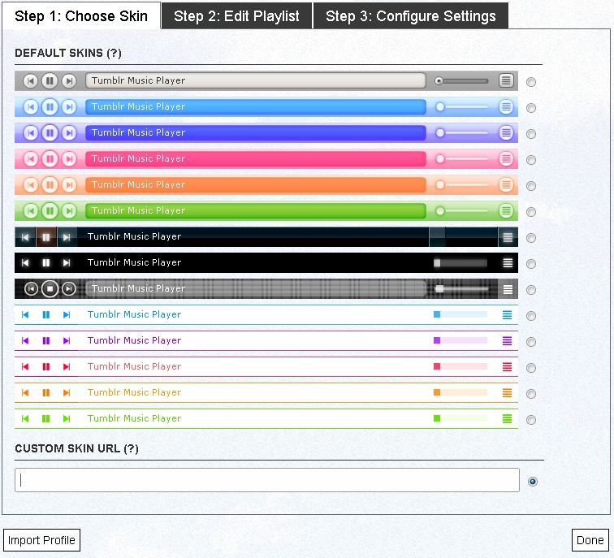Click highlighted pause icon on dark teal skin
The image size is (614, 558).
click(x=45, y=237)
